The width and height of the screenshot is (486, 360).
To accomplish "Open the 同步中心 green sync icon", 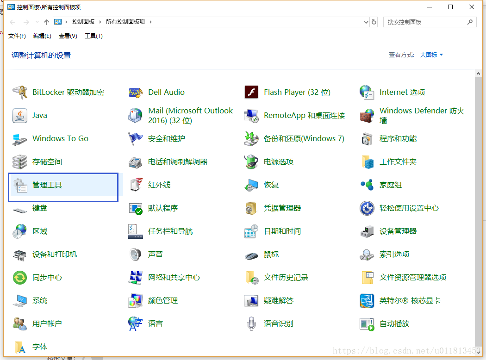I will pyautogui.click(x=20, y=278).
